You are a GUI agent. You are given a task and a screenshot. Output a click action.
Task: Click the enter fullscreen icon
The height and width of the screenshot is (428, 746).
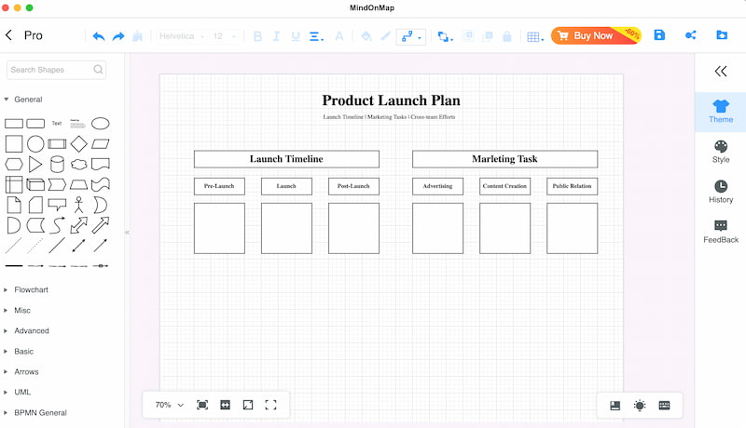pos(270,405)
